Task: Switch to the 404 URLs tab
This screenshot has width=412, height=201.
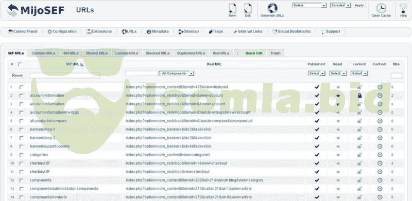Action: click(x=71, y=53)
